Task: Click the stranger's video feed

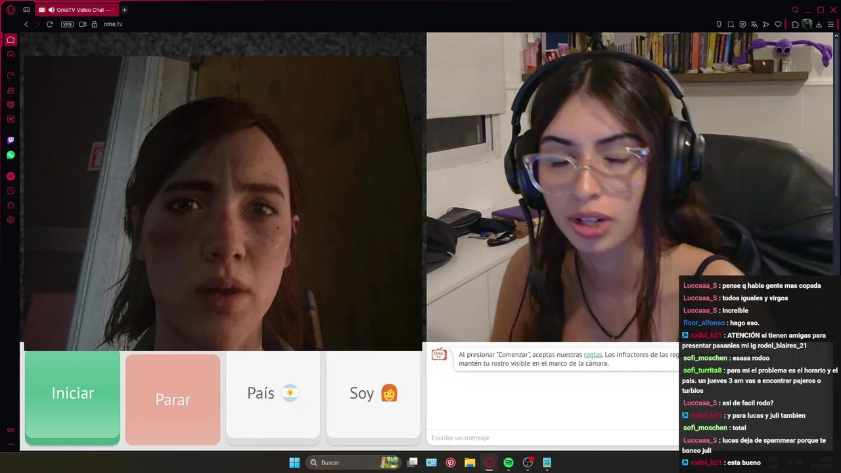Action: coord(223,203)
